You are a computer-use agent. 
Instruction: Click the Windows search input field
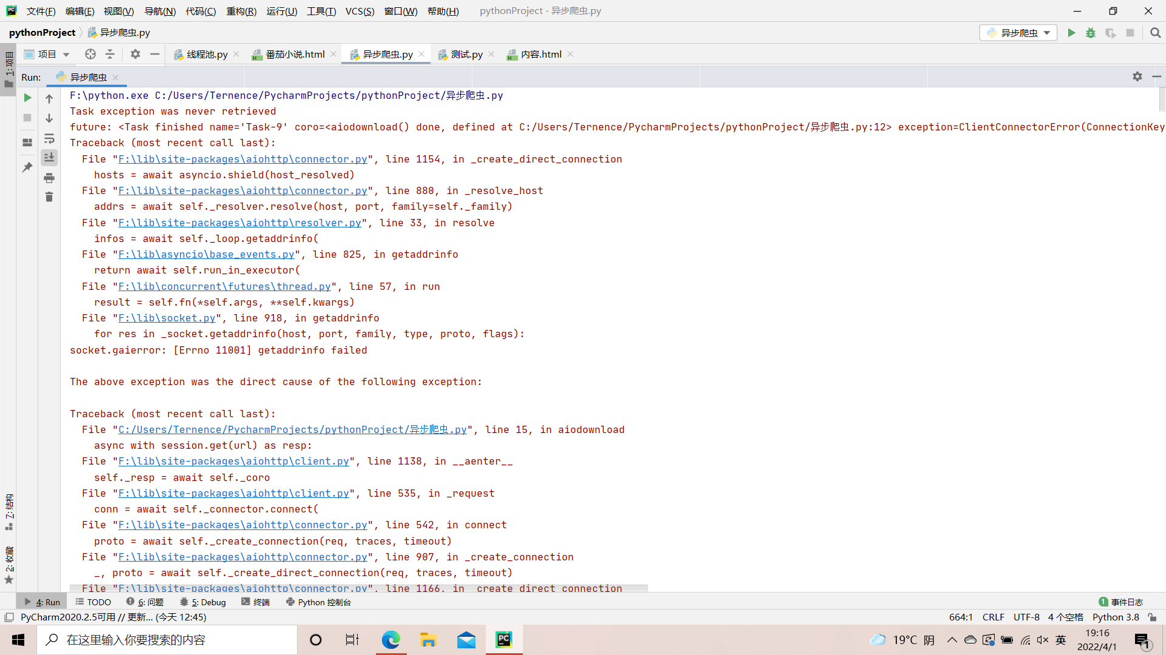pos(167,640)
